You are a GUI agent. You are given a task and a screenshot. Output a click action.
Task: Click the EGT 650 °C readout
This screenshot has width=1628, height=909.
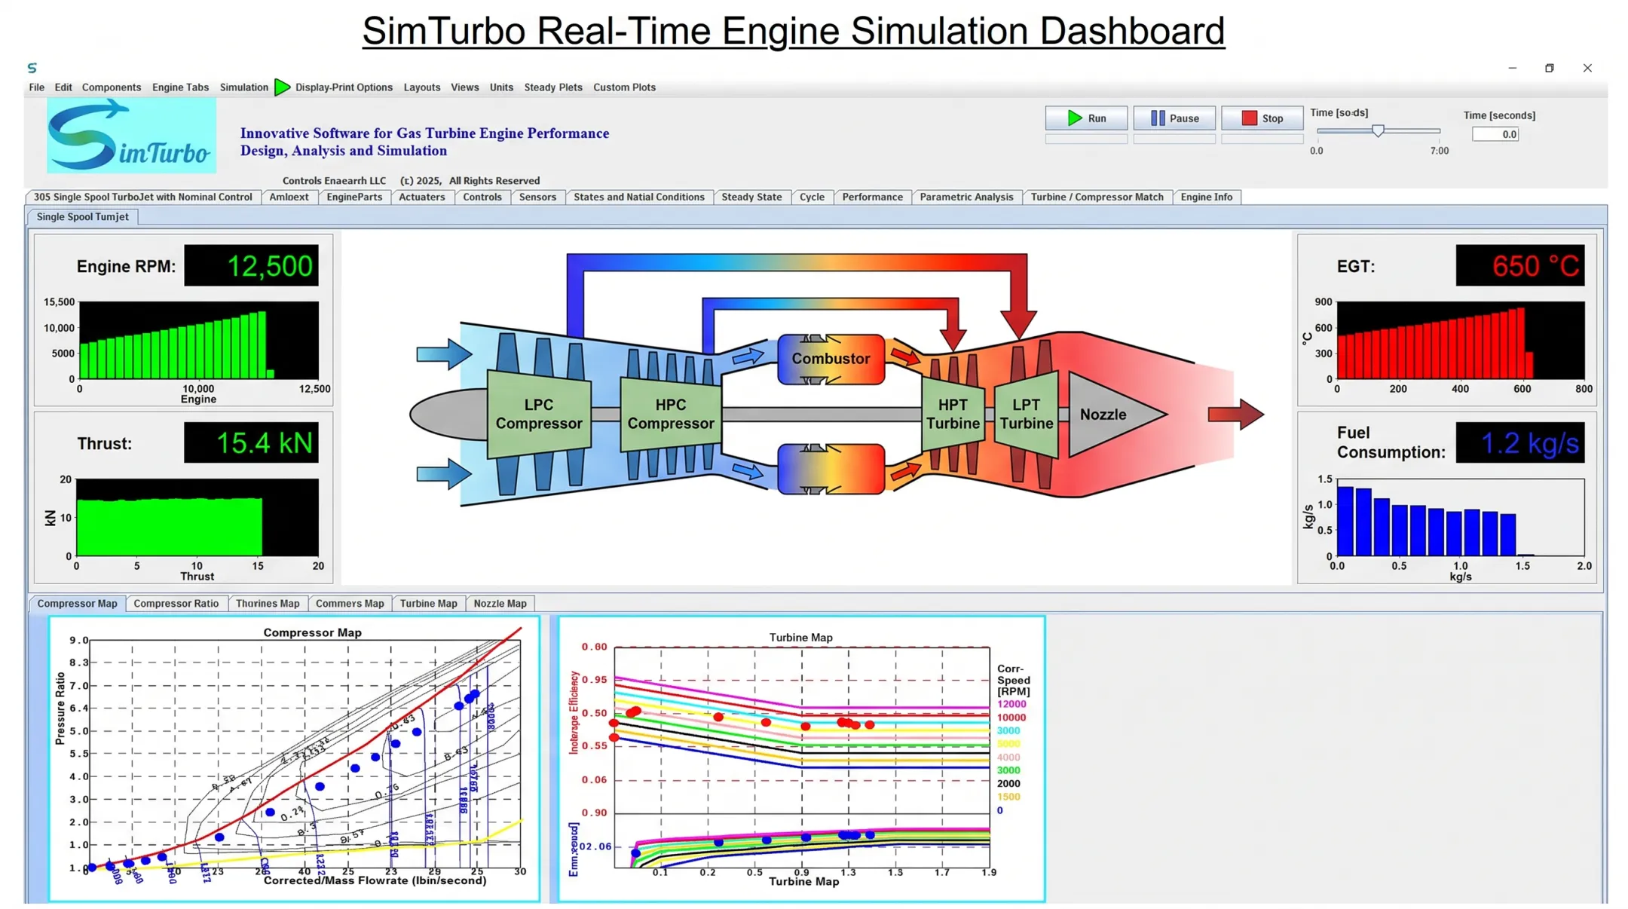1520,266
